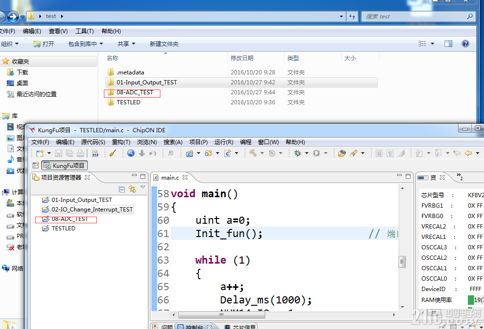
Task: Click the KungFu项目 perspective button
Action: tap(65, 165)
